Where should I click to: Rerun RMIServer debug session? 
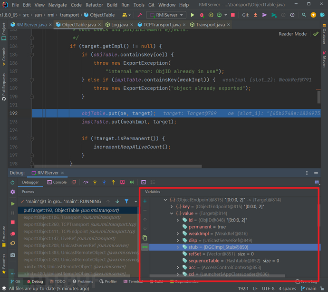pyautogui.click(x=12, y=182)
